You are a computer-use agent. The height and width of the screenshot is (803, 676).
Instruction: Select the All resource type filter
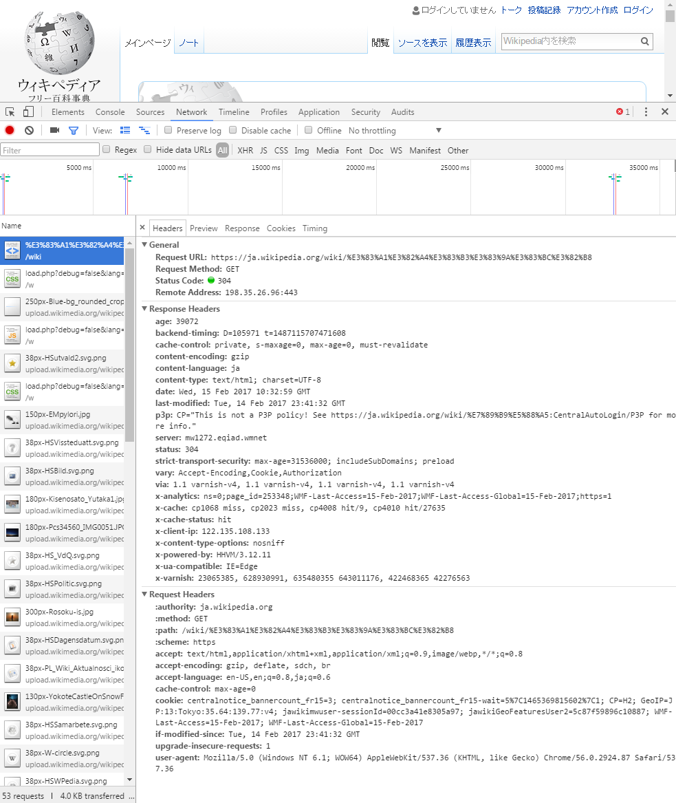coord(222,150)
